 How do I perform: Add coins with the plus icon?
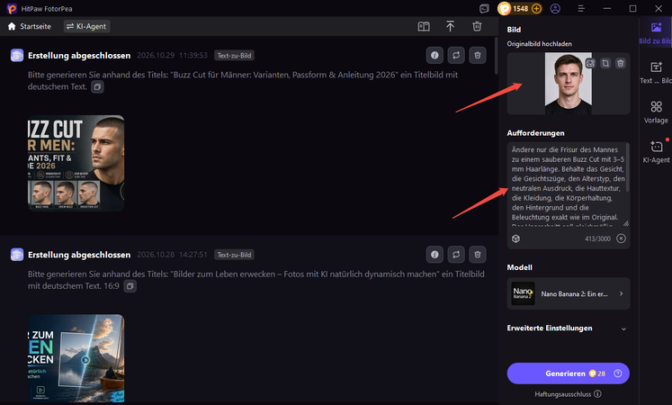click(x=536, y=9)
